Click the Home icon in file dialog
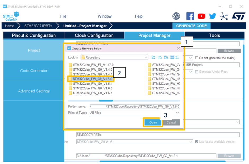 click(159, 57)
